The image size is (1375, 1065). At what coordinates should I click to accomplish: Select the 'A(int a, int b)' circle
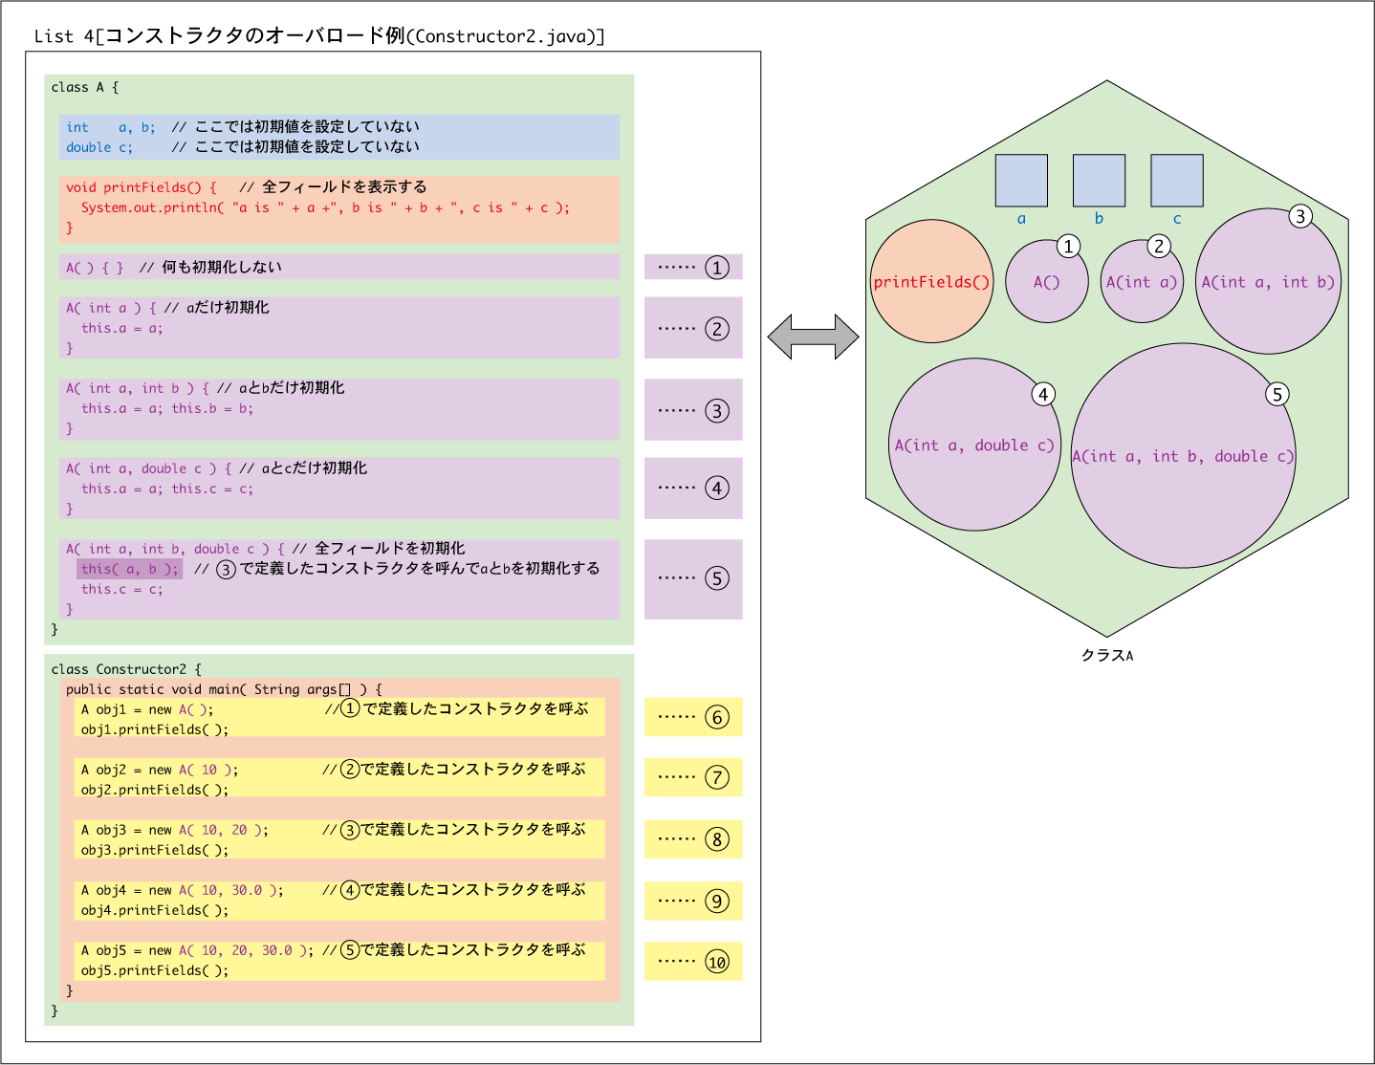[1268, 281]
